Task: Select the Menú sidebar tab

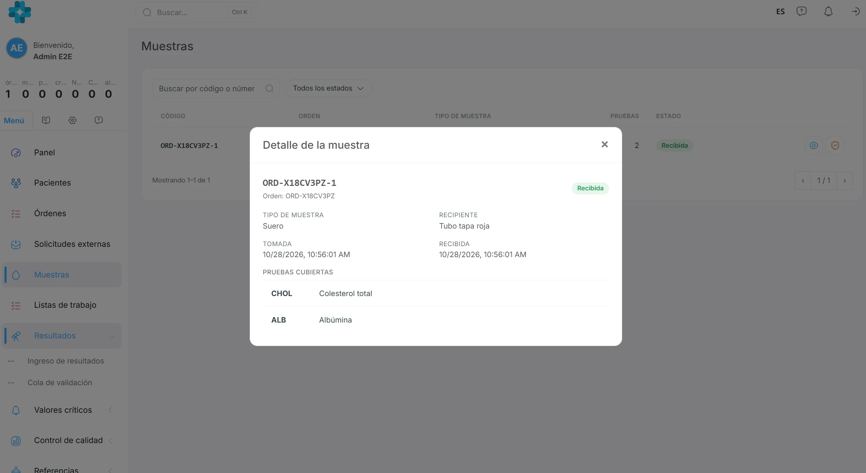Action: pyautogui.click(x=14, y=120)
